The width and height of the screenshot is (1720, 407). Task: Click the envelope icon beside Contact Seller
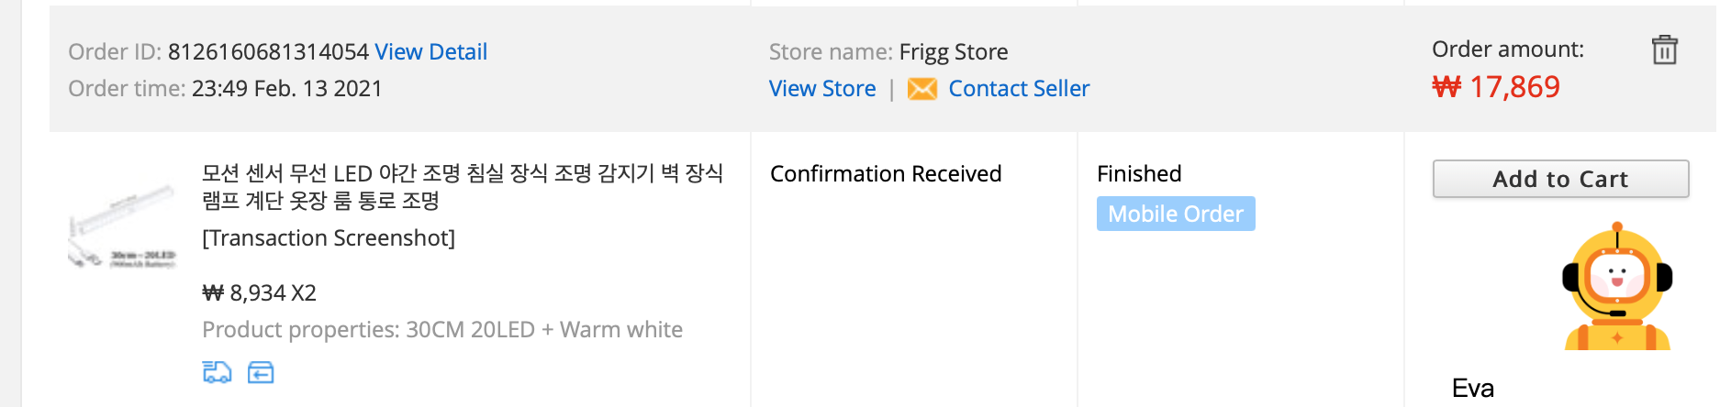(x=921, y=89)
